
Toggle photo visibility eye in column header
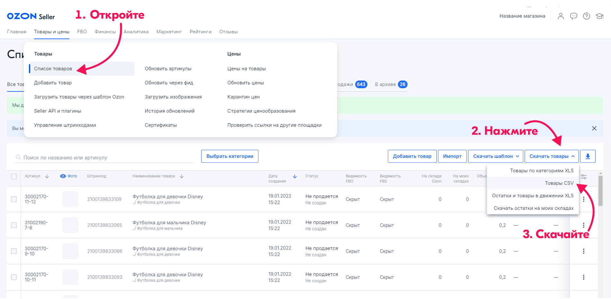pos(63,176)
